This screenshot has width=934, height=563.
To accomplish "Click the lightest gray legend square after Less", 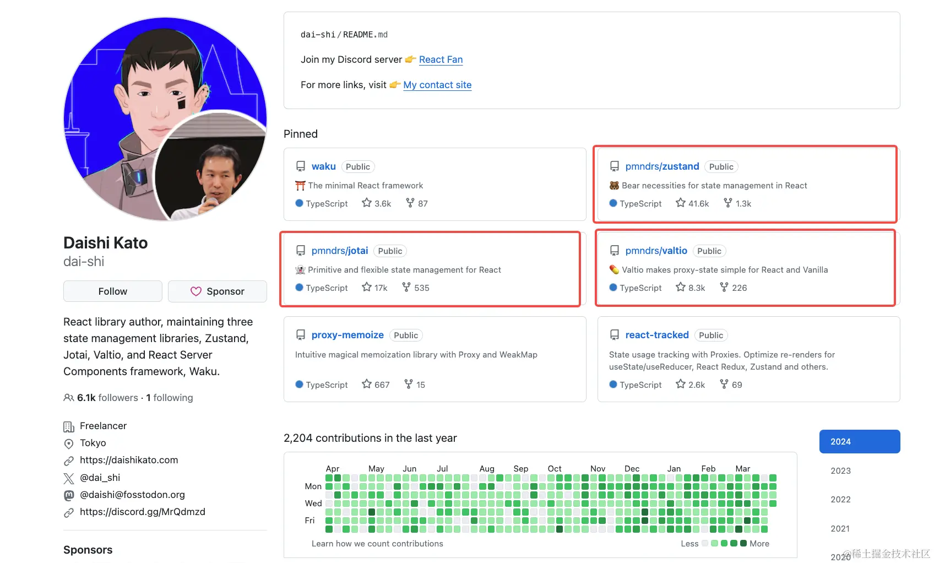I will point(705,543).
